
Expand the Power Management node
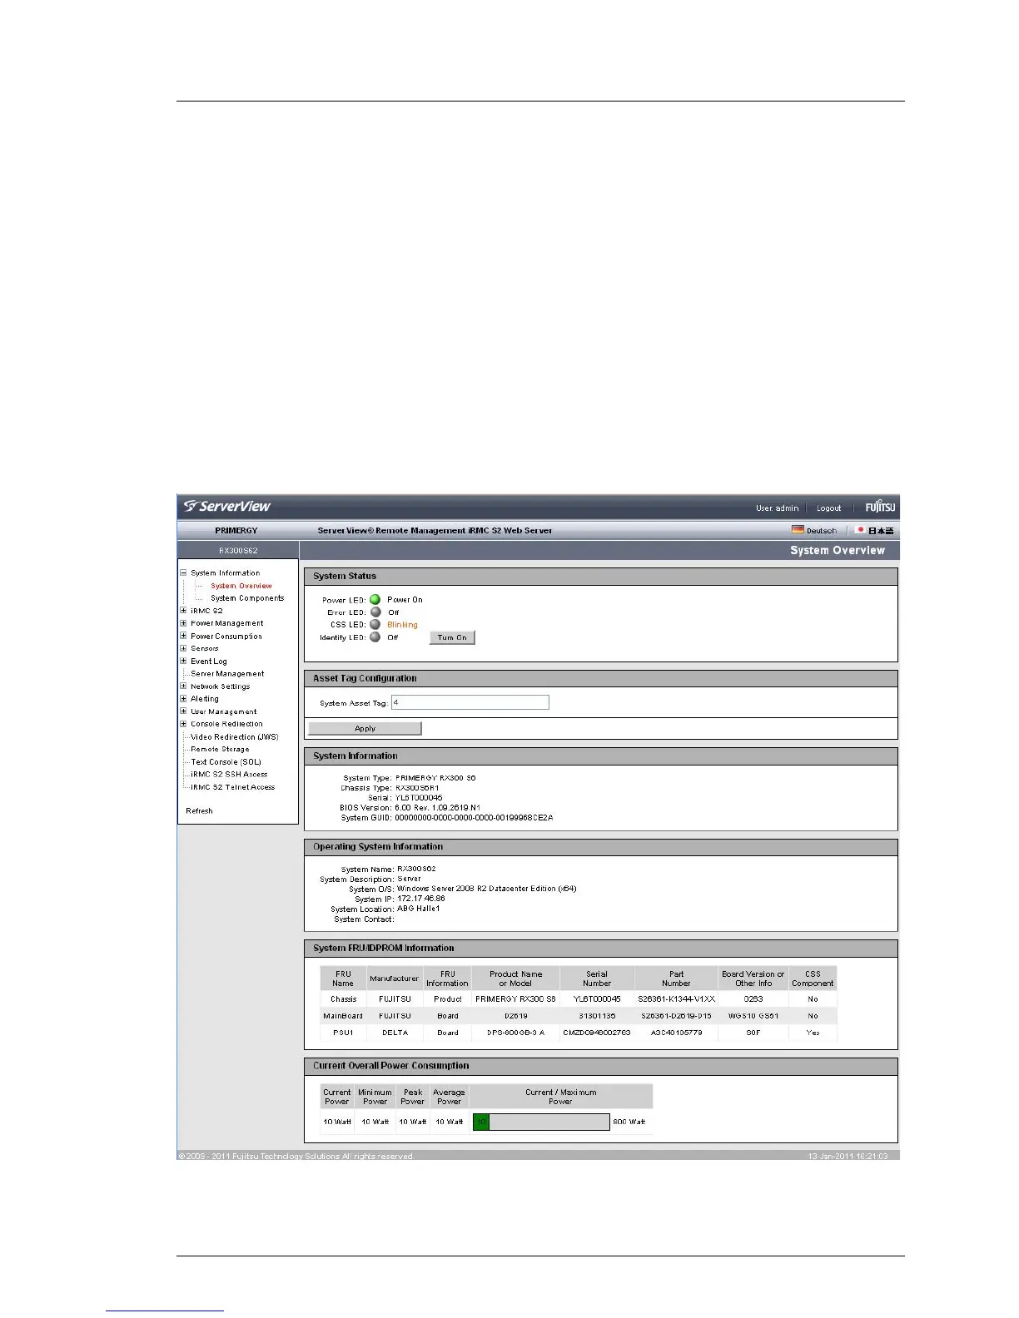184,623
